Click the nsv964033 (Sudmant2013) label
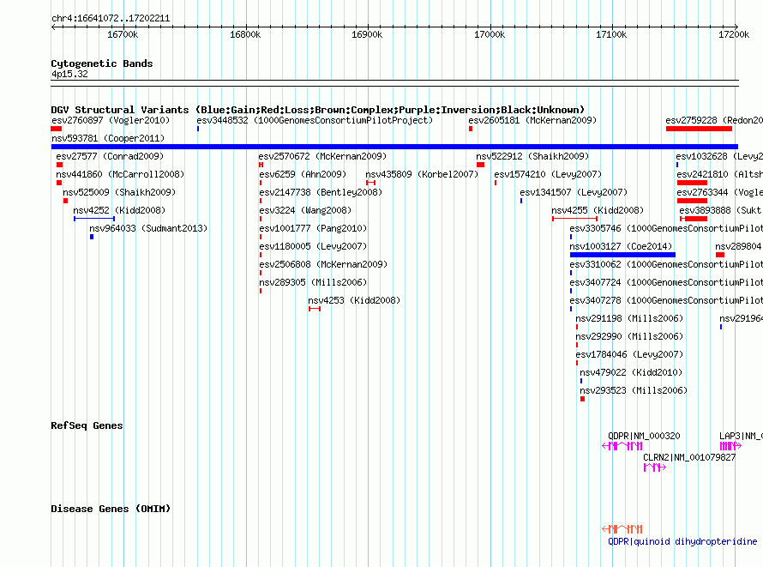The width and height of the screenshot is (763, 567). point(148,228)
